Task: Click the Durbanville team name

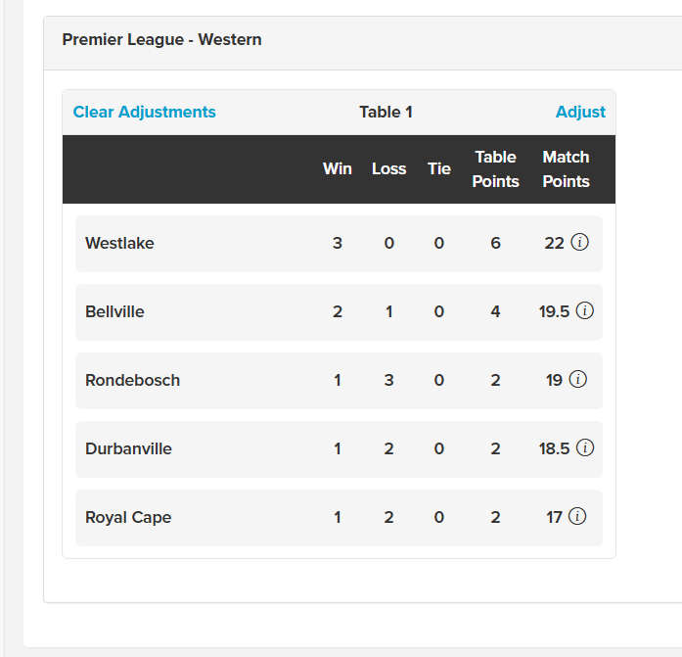Action: (x=128, y=448)
